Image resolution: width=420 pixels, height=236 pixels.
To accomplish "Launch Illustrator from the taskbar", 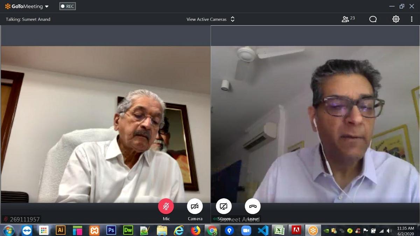I will [x=61, y=230].
